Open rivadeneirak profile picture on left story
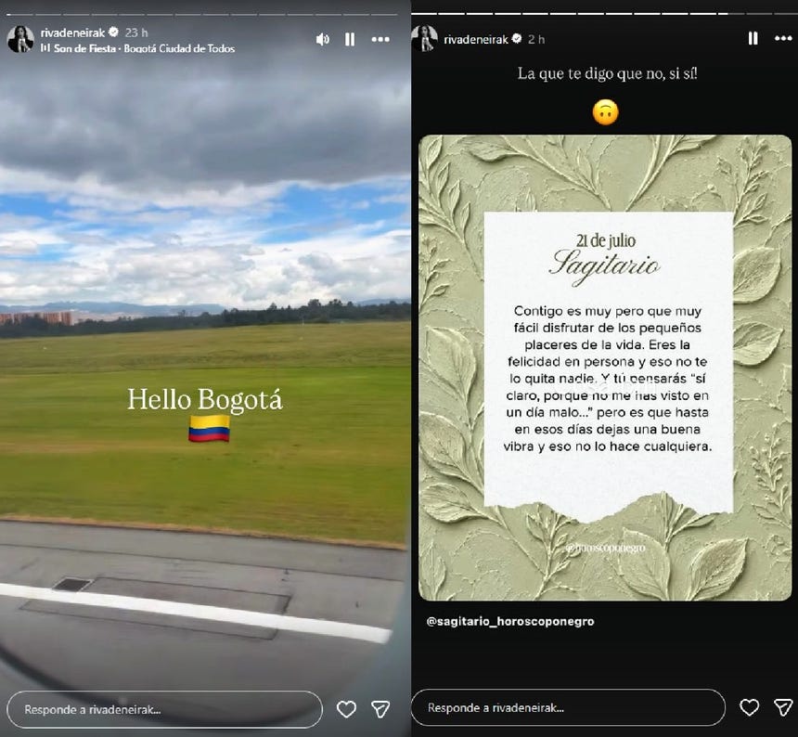Screen dimensions: 798x737 (x=20, y=39)
